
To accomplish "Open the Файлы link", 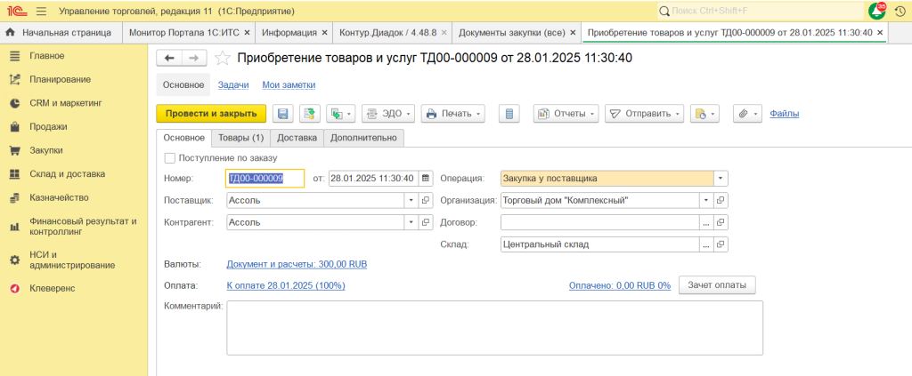I will point(785,114).
